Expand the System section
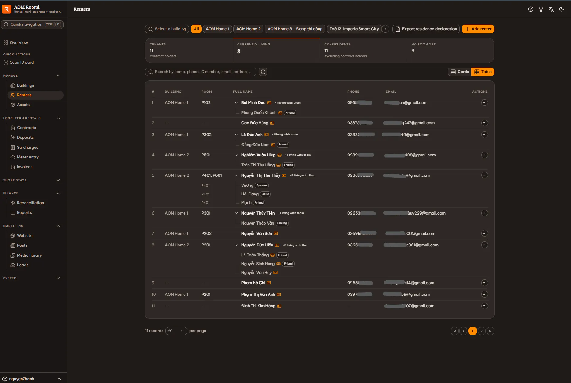 (x=58, y=278)
